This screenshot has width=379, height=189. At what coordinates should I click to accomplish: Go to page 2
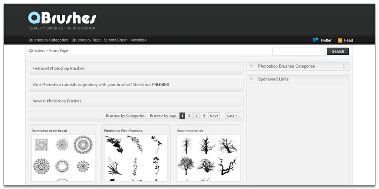point(189,116)
